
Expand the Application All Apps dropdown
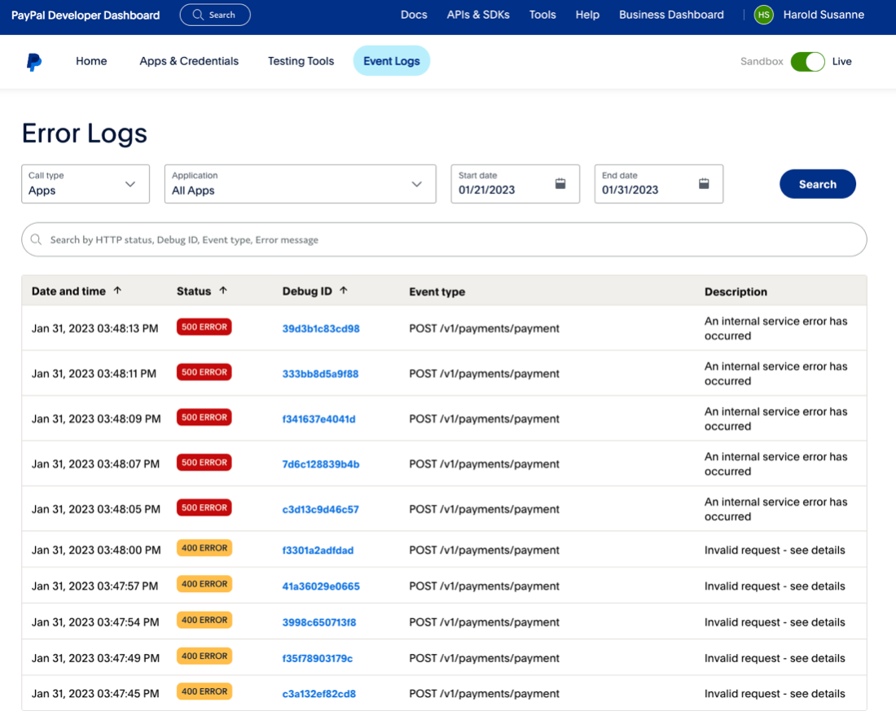click(x=300, y=184)
